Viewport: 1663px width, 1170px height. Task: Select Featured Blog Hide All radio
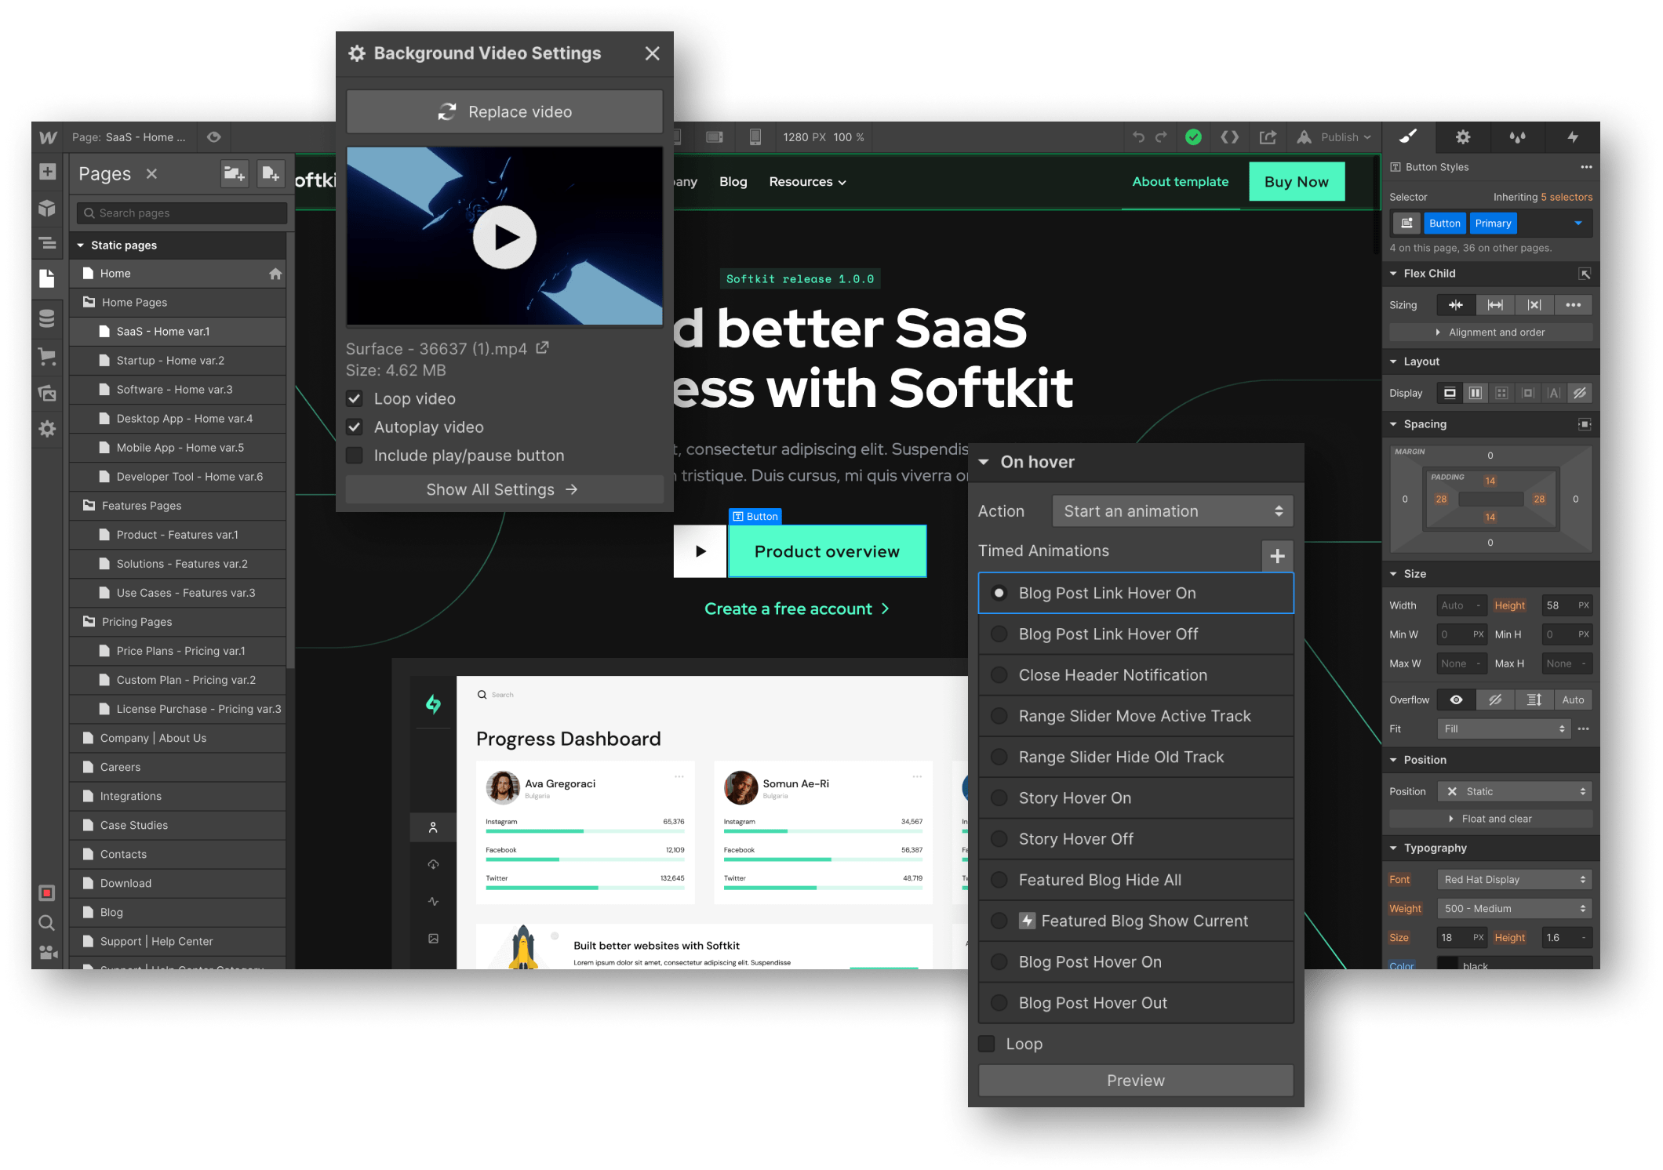click(x=999, y=880)
